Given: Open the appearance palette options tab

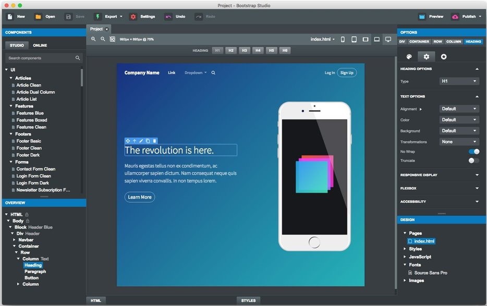Looking at the screenshot, I should pyautogui.click(x=409, y=57).
